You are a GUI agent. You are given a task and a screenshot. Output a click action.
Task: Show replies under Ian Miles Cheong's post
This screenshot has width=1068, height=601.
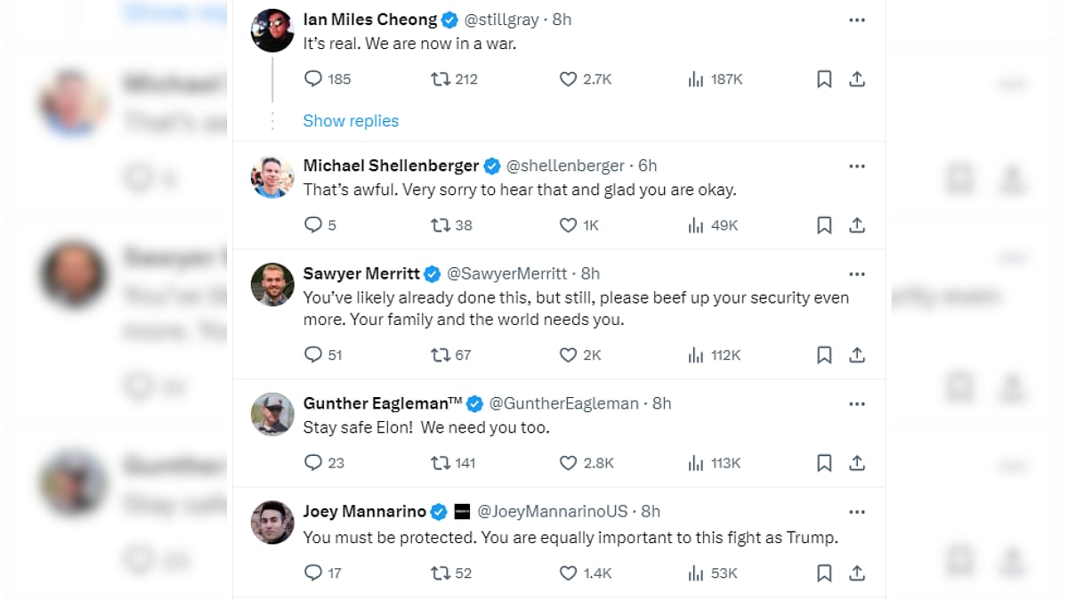351,121
